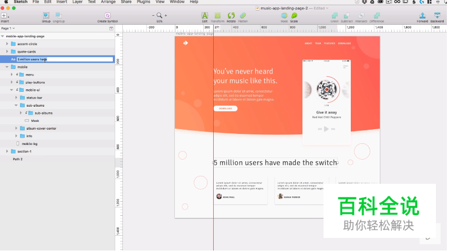Open the Arrange menu
This screenshot has width=449, height=251.
(x=108, y=2)
